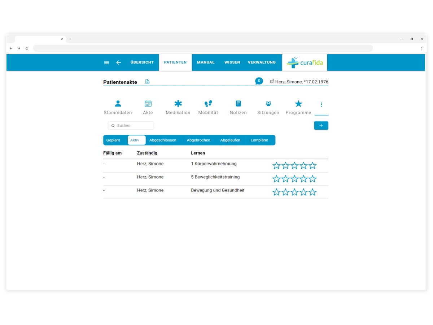Sort by the Fällig am column header
The image size is (433, 325).
pos(112,153)
